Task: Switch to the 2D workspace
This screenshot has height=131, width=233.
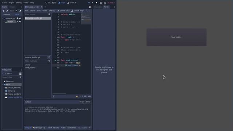Action: click(x=48, y=3)
